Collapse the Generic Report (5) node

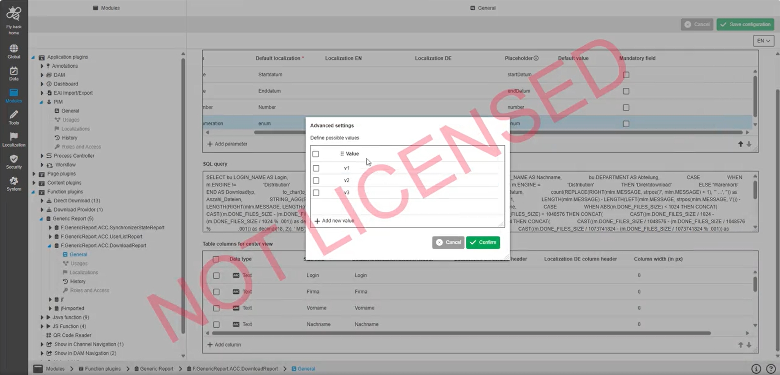(41, 219)
